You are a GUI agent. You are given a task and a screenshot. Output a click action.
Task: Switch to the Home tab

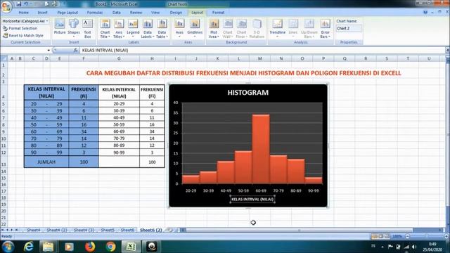point(23,13)
